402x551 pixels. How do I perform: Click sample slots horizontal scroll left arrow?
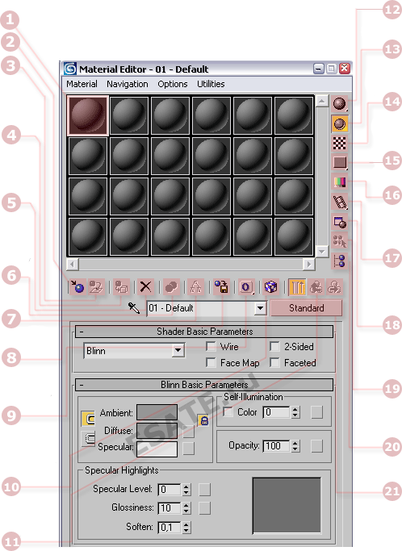(73, 264)
